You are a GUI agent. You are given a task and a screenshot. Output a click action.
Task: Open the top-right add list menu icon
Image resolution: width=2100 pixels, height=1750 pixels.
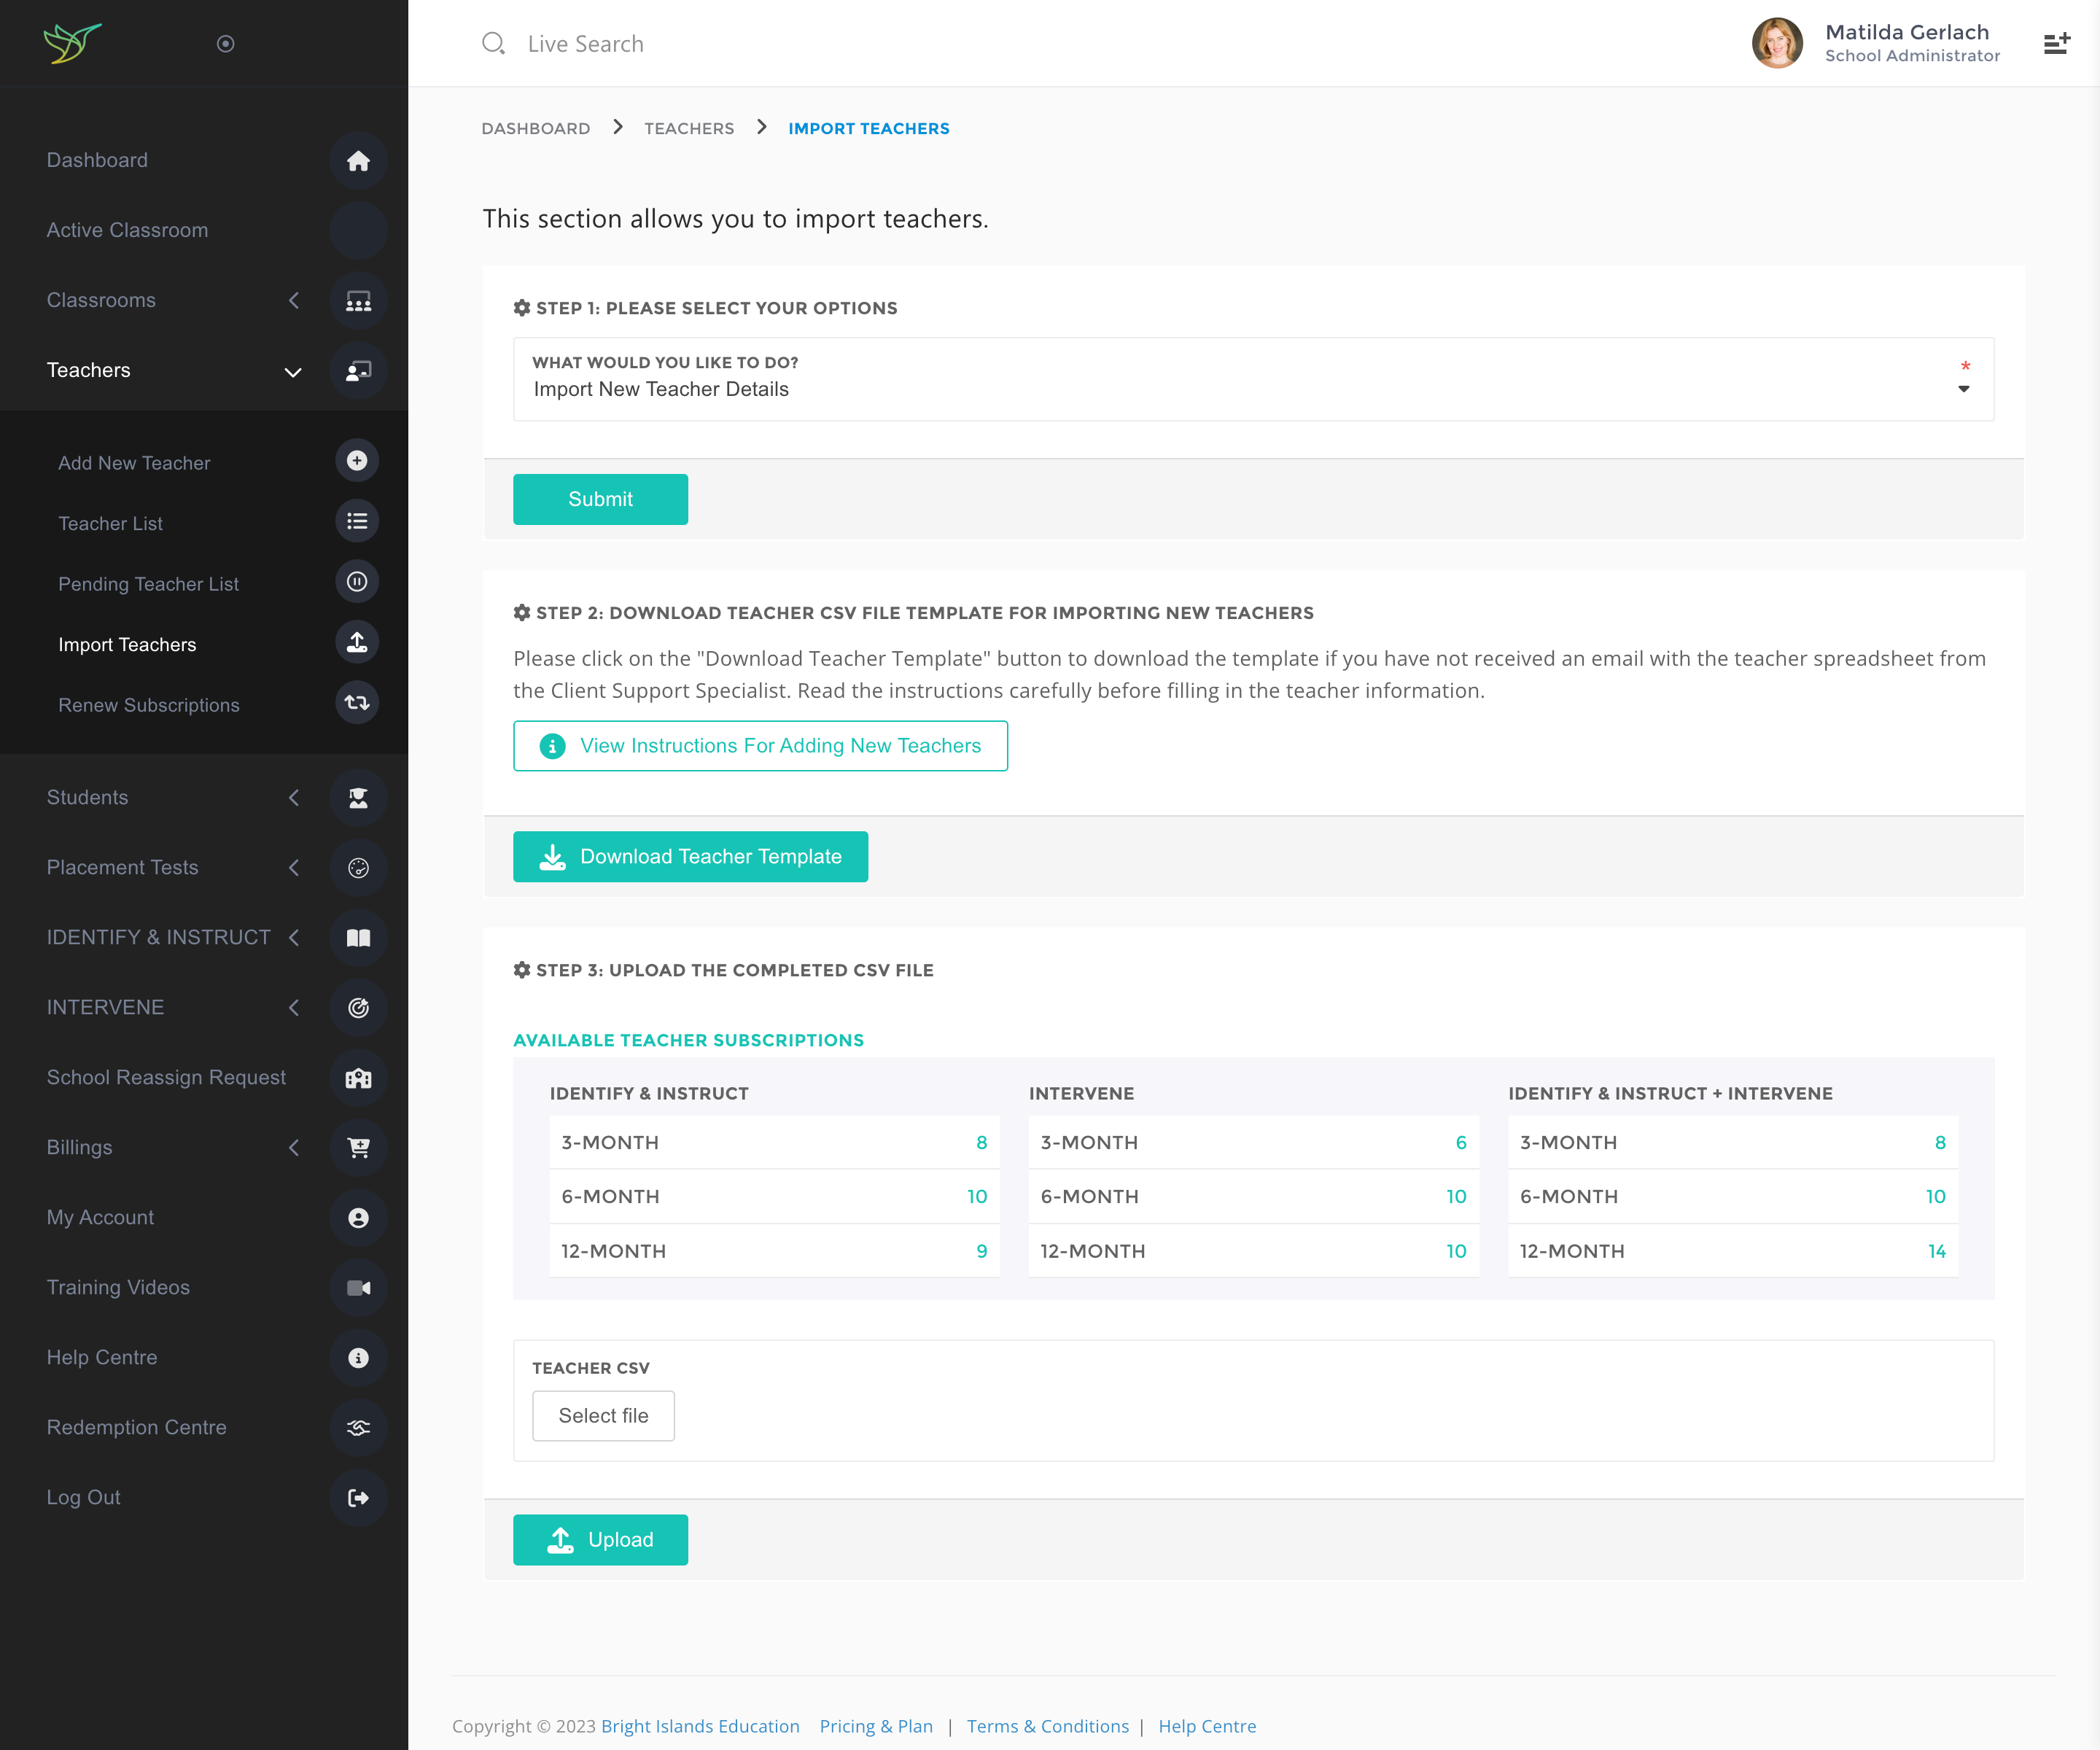tap(2056, 44)
